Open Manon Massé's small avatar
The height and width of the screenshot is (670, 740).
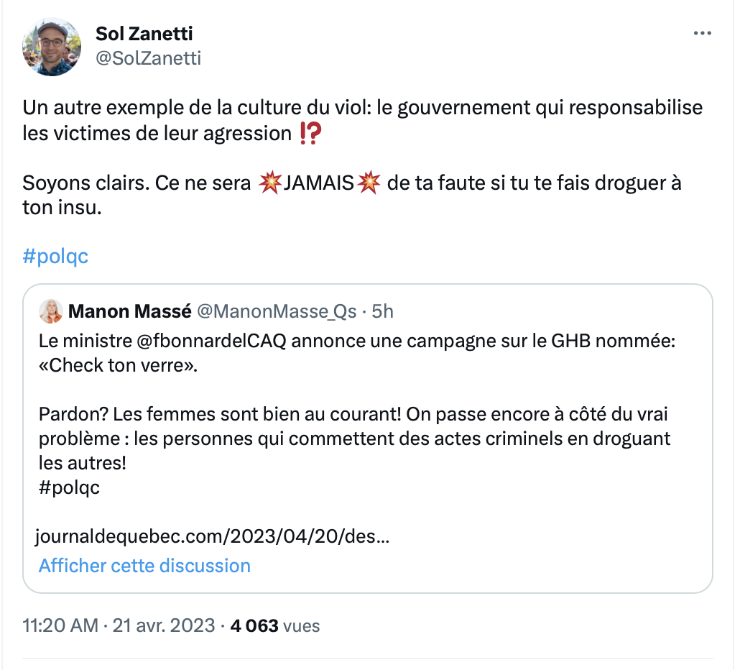[50, 311]
